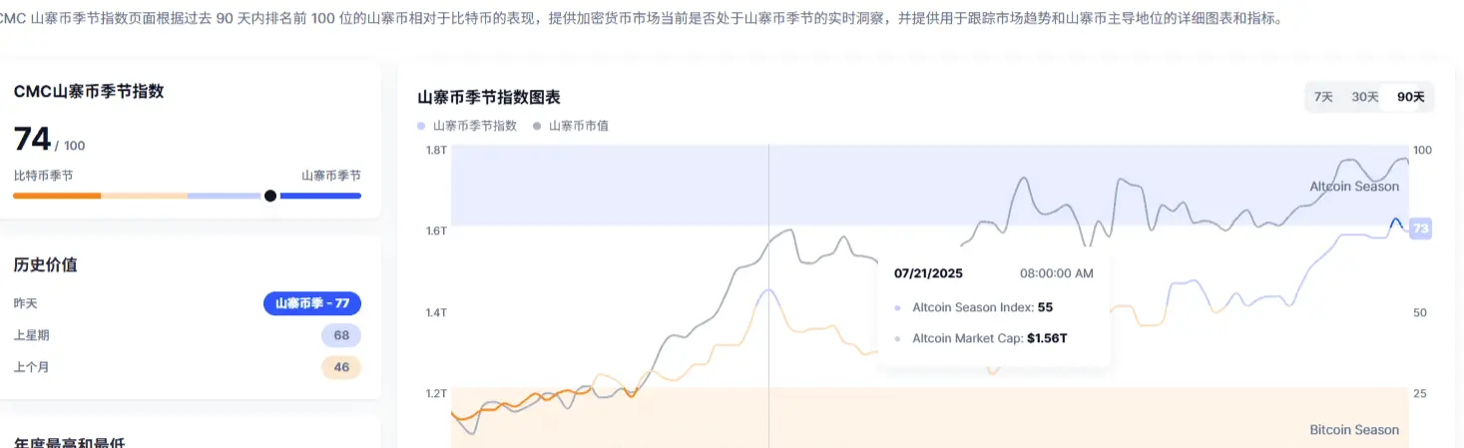Select the 7天 time range tab
1464x448 pixels.
coord(1323,97)
